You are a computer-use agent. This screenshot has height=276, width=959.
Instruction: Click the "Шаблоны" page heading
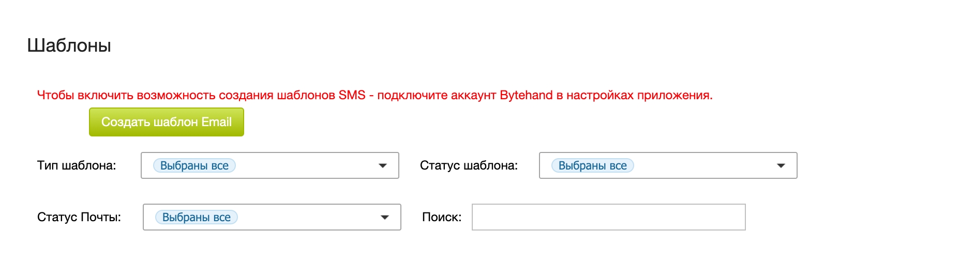point(69,45)
